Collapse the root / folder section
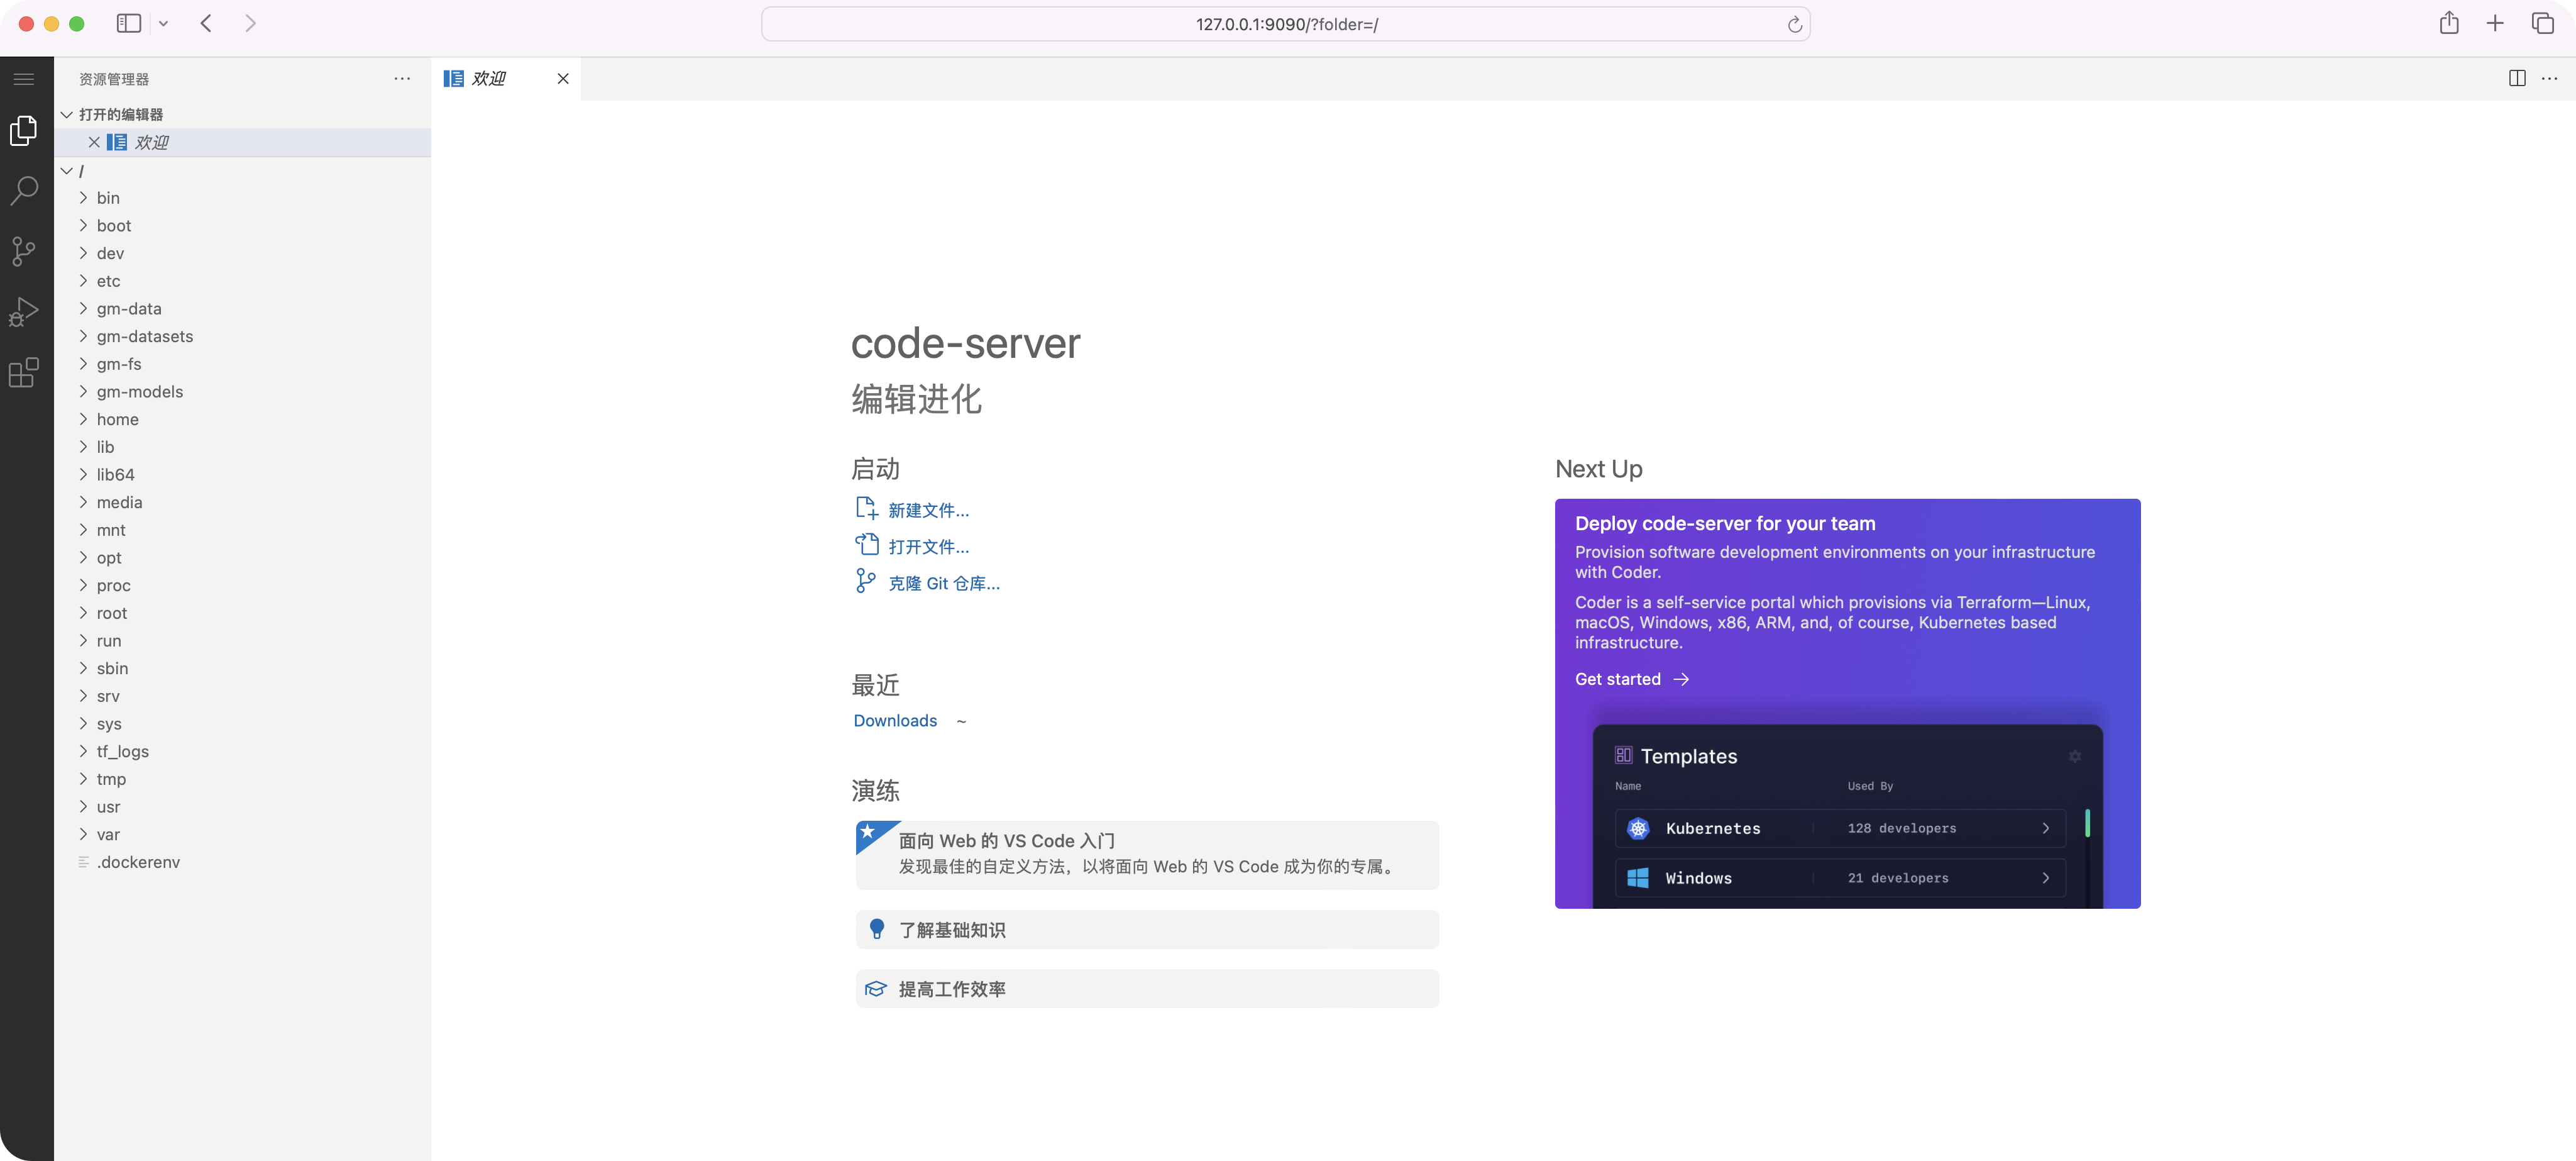 click(68, 171)
